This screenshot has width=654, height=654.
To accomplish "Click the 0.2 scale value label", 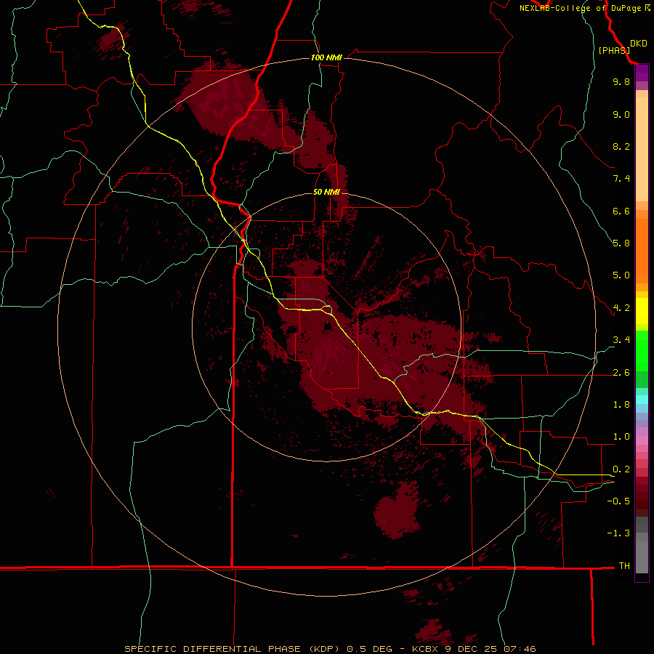I will point(621,469).
